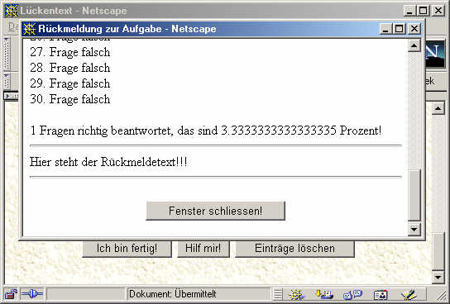The width and height of the screenshot is (450, 304).
Task: Close the Lückentext Netscape window
Action: coord(438,11)
